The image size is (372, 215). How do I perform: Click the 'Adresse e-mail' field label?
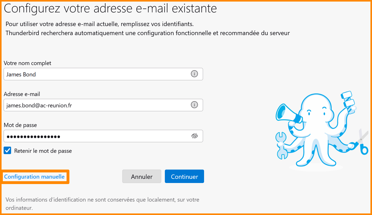22,94
